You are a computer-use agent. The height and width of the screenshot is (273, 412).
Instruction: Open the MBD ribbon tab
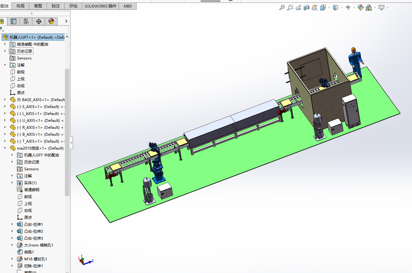coord(128,6)
